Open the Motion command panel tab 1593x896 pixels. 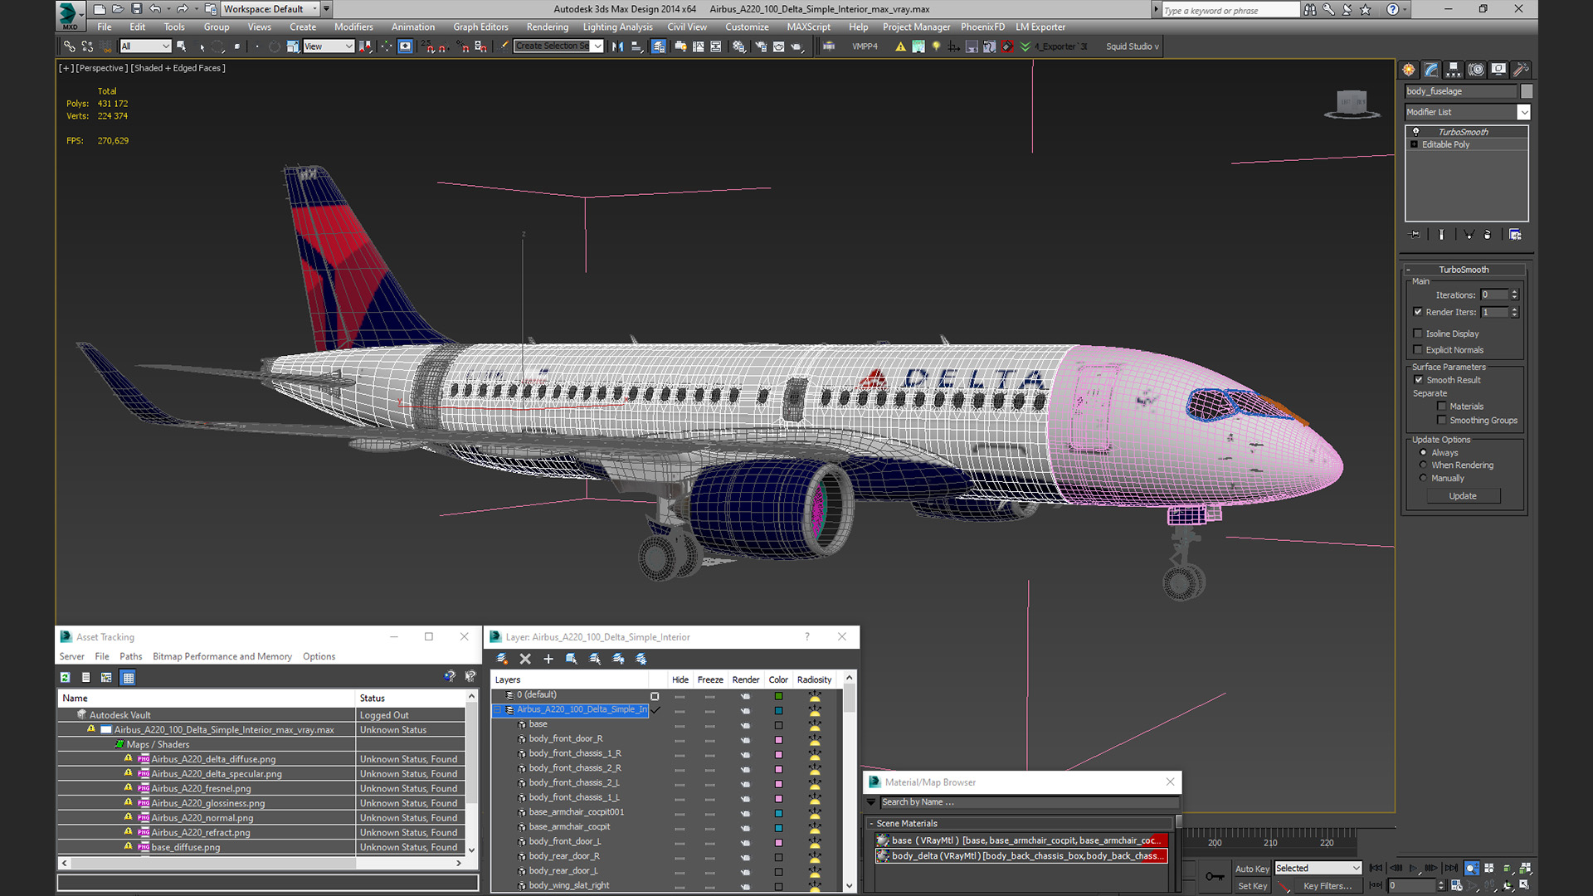1476,70
